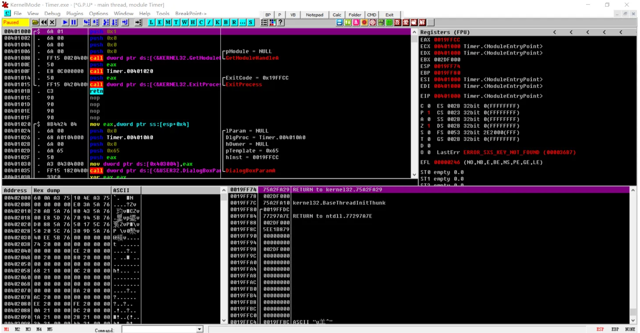Image resolution: width=640 pixels, height=333 pixels.
Task: Open the Plugins menu
Action: tap(75, 14)
